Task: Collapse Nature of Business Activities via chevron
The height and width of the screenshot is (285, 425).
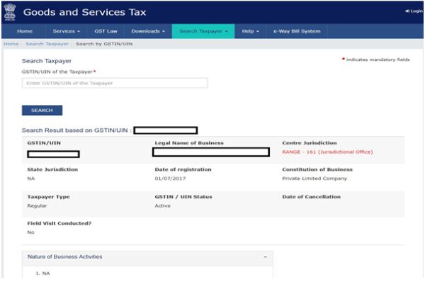Action: [x=264, y=257]
